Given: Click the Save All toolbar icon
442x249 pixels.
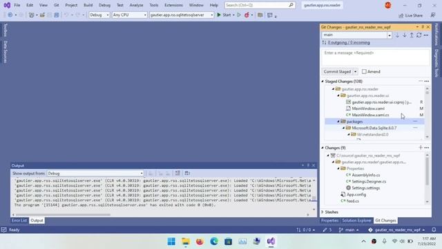Looking at the screenshot, I should 57,15.
